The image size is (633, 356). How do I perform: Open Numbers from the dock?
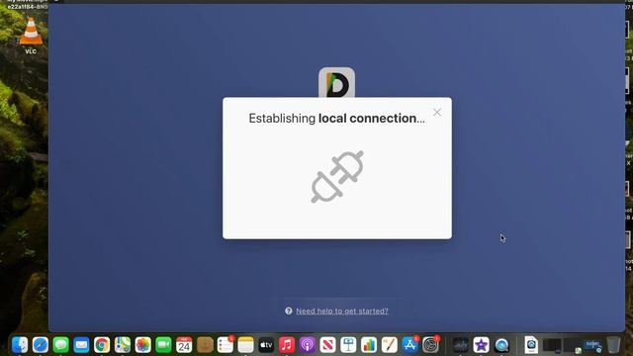[x=369, y=345]
